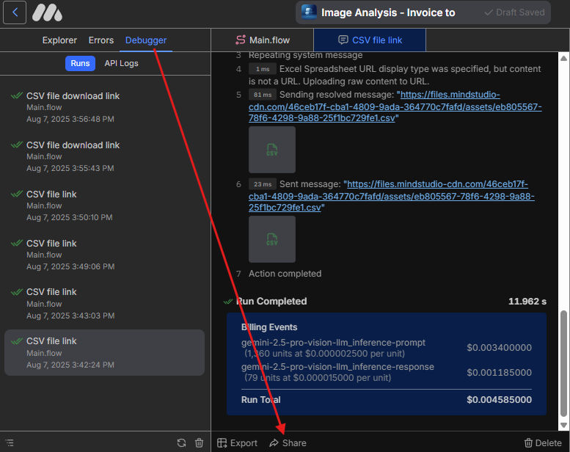Switch to API Logs view
Image resolution: width=570 pixels, height=452 pixels.
point(121,63)
